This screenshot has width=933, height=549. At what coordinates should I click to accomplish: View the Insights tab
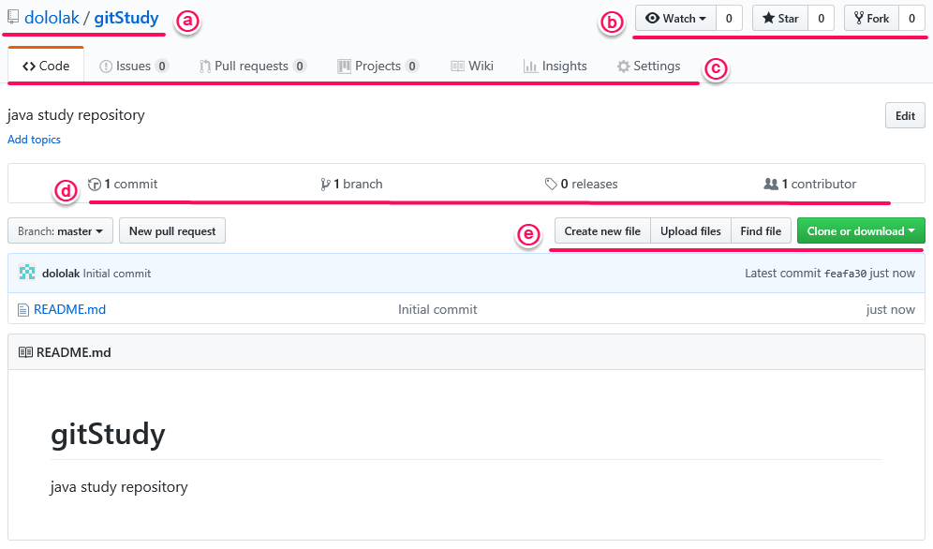[555, 66]
